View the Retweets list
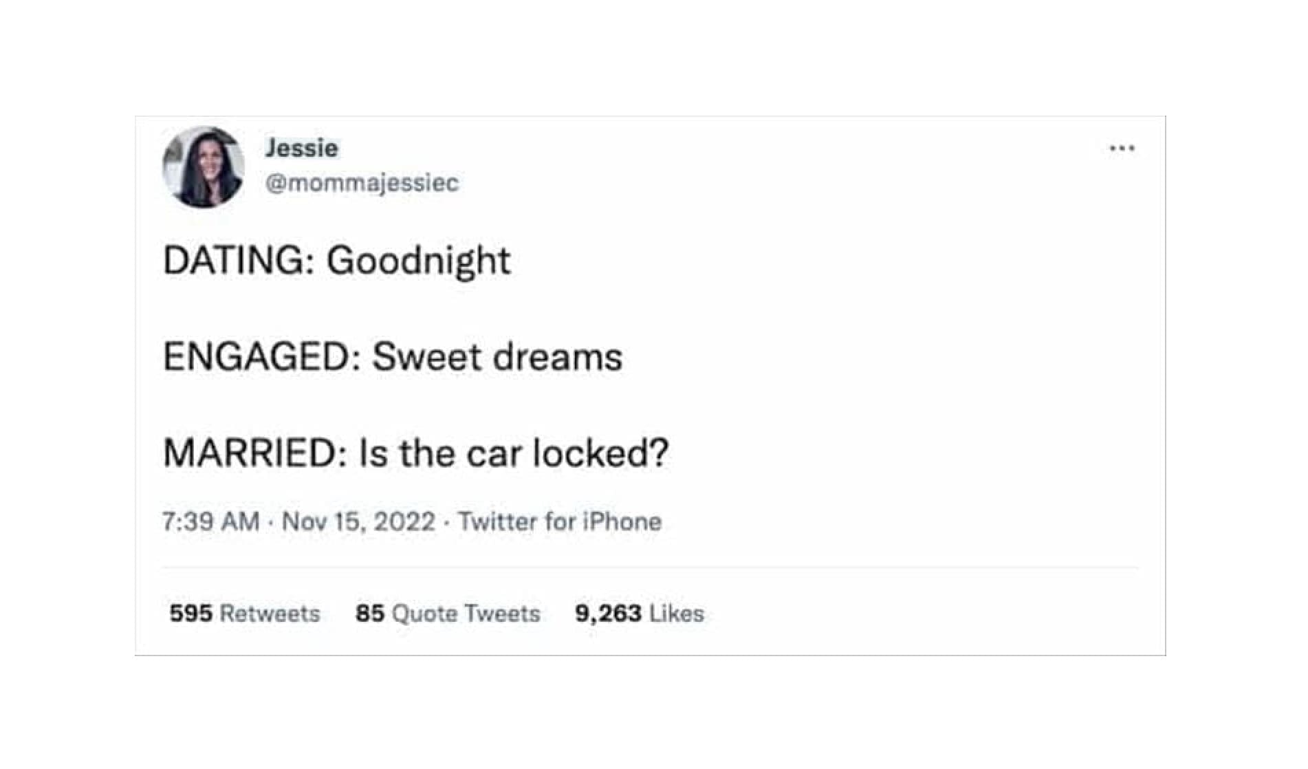The width and height of the screenshot is (1308, 769). tap(270, 613)
